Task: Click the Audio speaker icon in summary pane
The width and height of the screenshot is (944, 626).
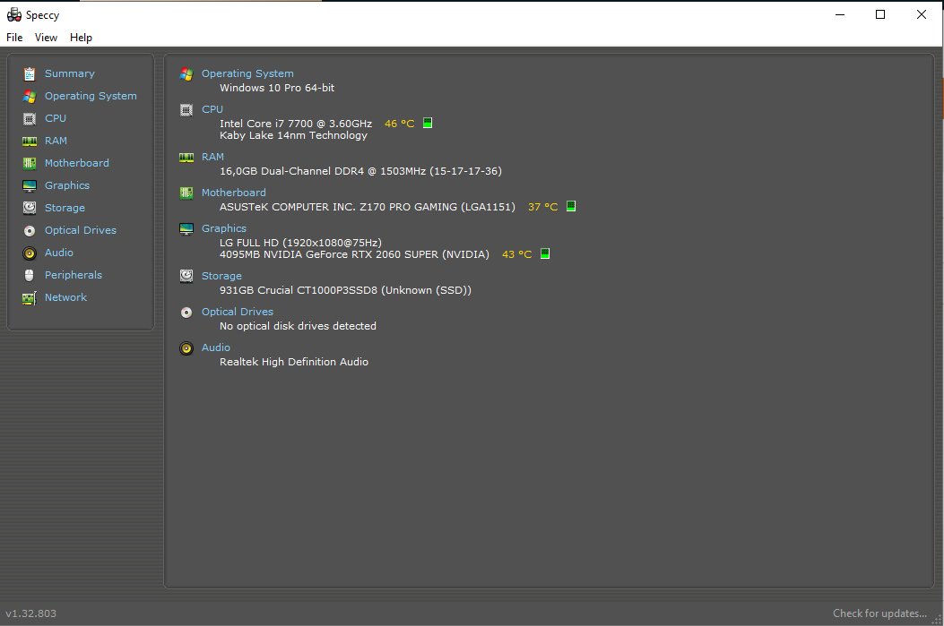Action: click(186, 348)
